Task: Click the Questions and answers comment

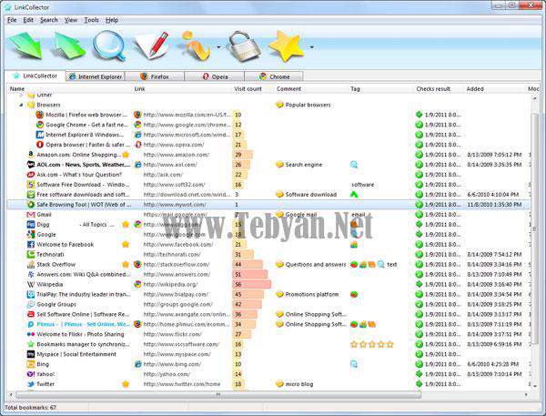Action: point(316,265)
